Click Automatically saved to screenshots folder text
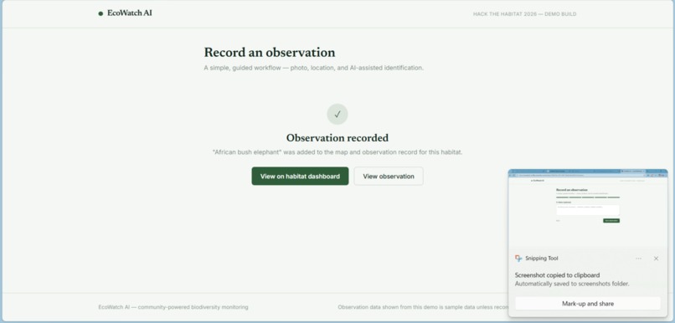Image resolution: width=675 pixels, height=323 pixels. pyautogui.click(x=572, y=284)
